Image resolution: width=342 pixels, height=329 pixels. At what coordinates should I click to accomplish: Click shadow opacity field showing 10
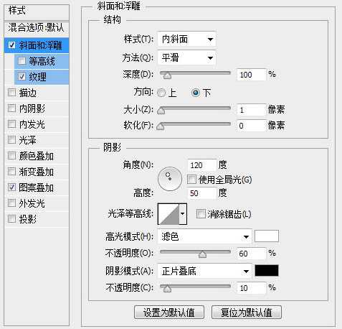pos(251,288)
